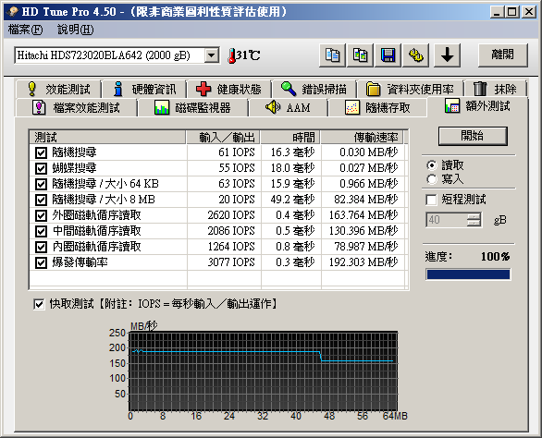Toggle 隨機搜尋 / 大小 8 MB checkbox
This screenshot has height=438, width=542.
tap(41, 200)
